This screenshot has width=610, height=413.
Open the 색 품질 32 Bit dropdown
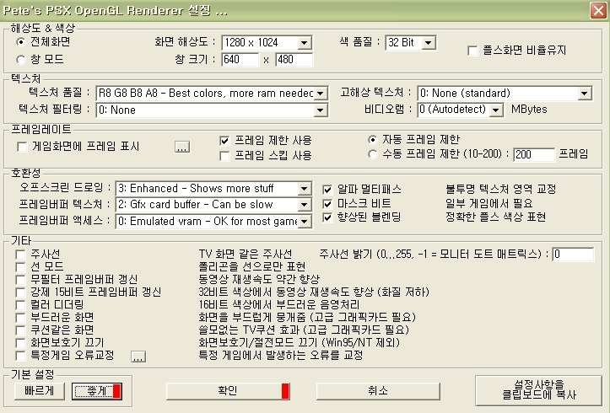coord(410,43)
